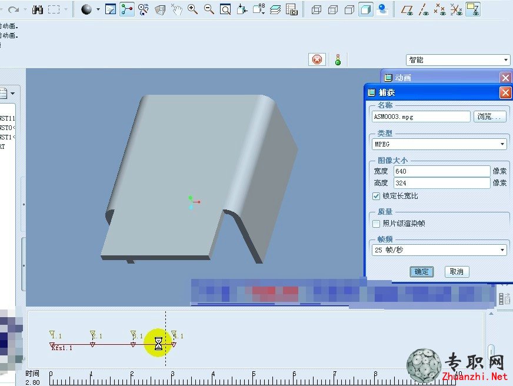This screenshot has height=386, width=513.
Task: Click the refit zoom-to-window icon
Action: (225, 9)
